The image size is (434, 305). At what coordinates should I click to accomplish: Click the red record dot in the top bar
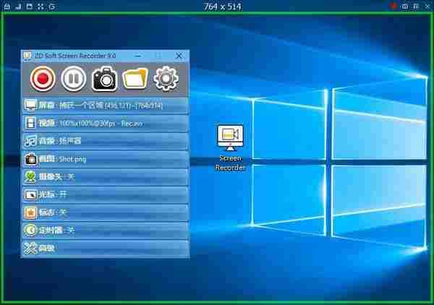pos(394,7)
